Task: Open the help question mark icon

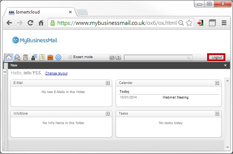Action: click(x=118, y=57)
